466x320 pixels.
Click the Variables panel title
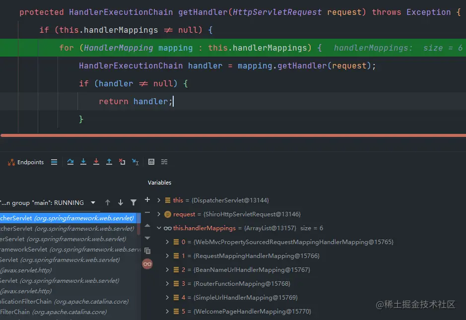click(160, 183)
